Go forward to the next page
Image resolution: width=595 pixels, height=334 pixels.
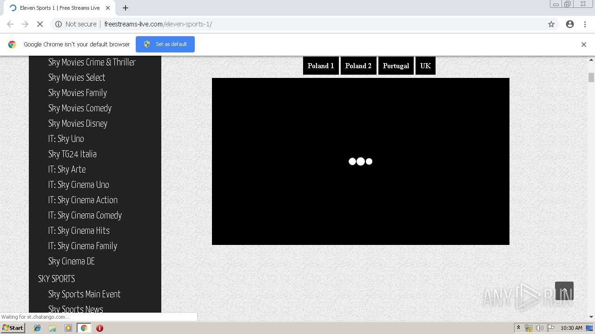point(25,24)
